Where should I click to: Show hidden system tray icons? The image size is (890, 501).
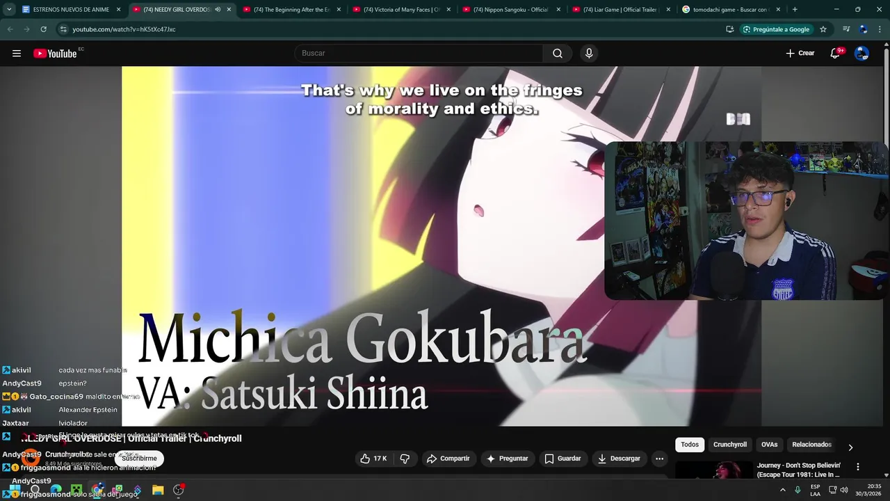[783, 490]
